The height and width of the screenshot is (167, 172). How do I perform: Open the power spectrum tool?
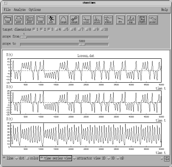click(97, 20)
